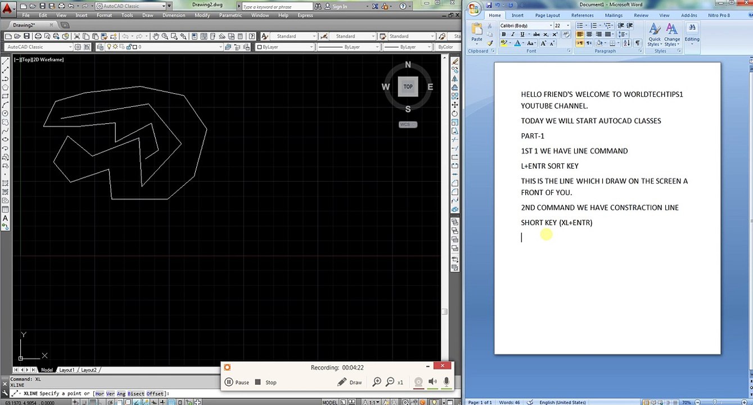Click the AutoCAD keyword search field
Viewport: 753px width, 405px height.
(x=277, y=7)
